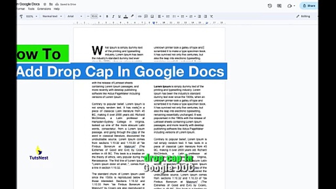336x189 pixels.
Task: Open the Help menu
Action: 57,9
